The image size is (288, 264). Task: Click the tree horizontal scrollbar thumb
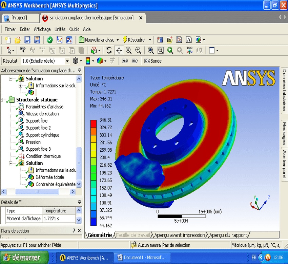[37, 191]
